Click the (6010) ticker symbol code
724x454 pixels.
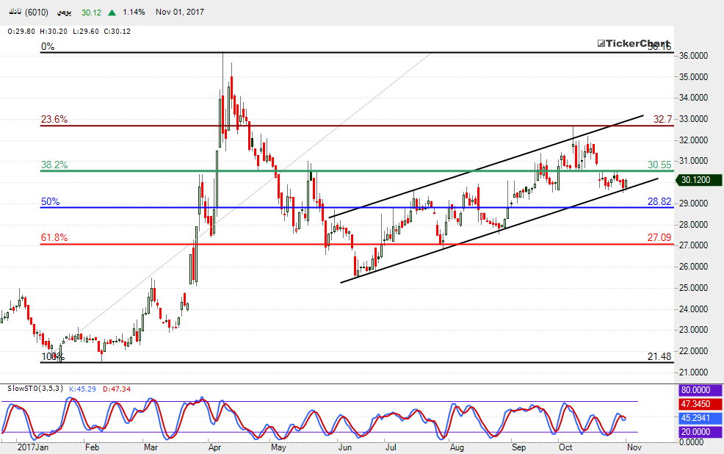pos(37,12)
